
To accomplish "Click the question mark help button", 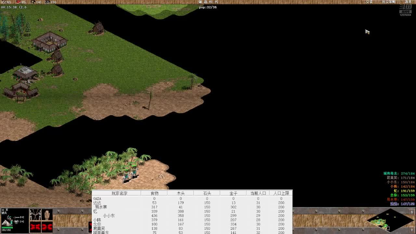I will (412, 230).
